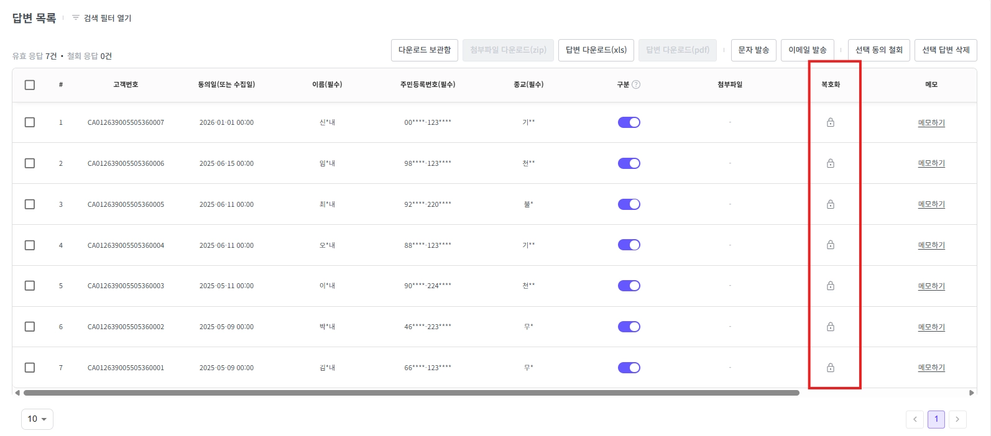Click ID number cell 90****-224****

tap(428, 286)
